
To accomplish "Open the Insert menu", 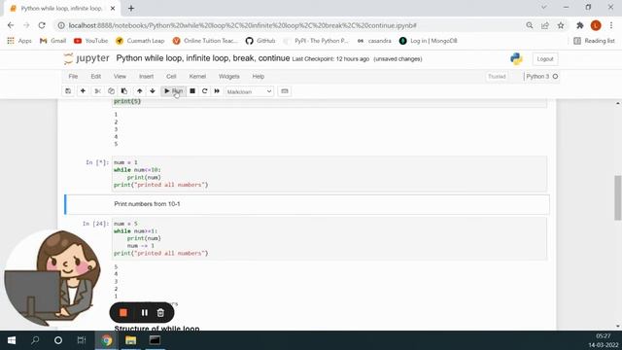I will (x=146, y=76).
